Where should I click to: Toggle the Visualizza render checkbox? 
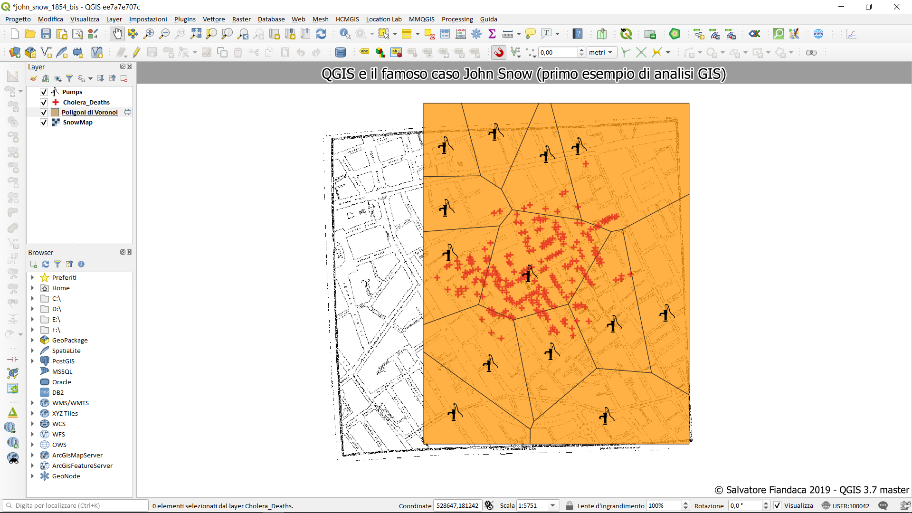777,505
